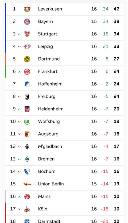Click the Bochum team name
Viewport: 128px width, 223px height.
coord(47,171)
